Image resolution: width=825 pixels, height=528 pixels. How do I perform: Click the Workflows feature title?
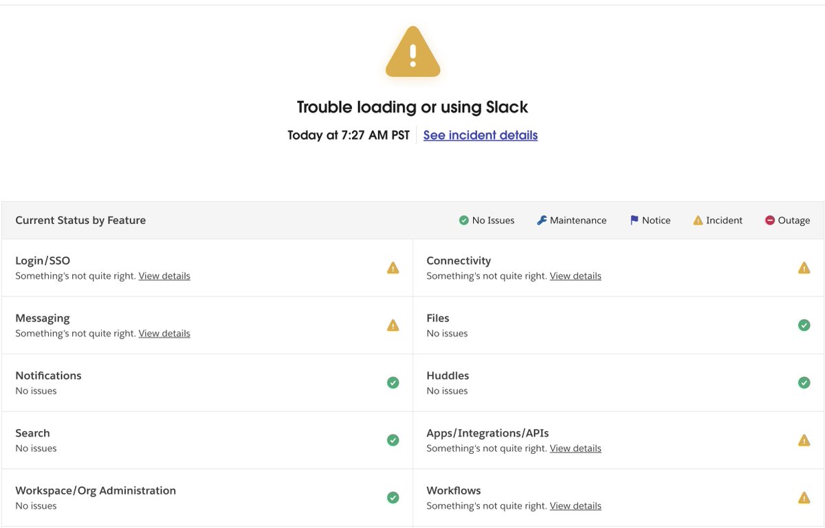tap(454, 491)
